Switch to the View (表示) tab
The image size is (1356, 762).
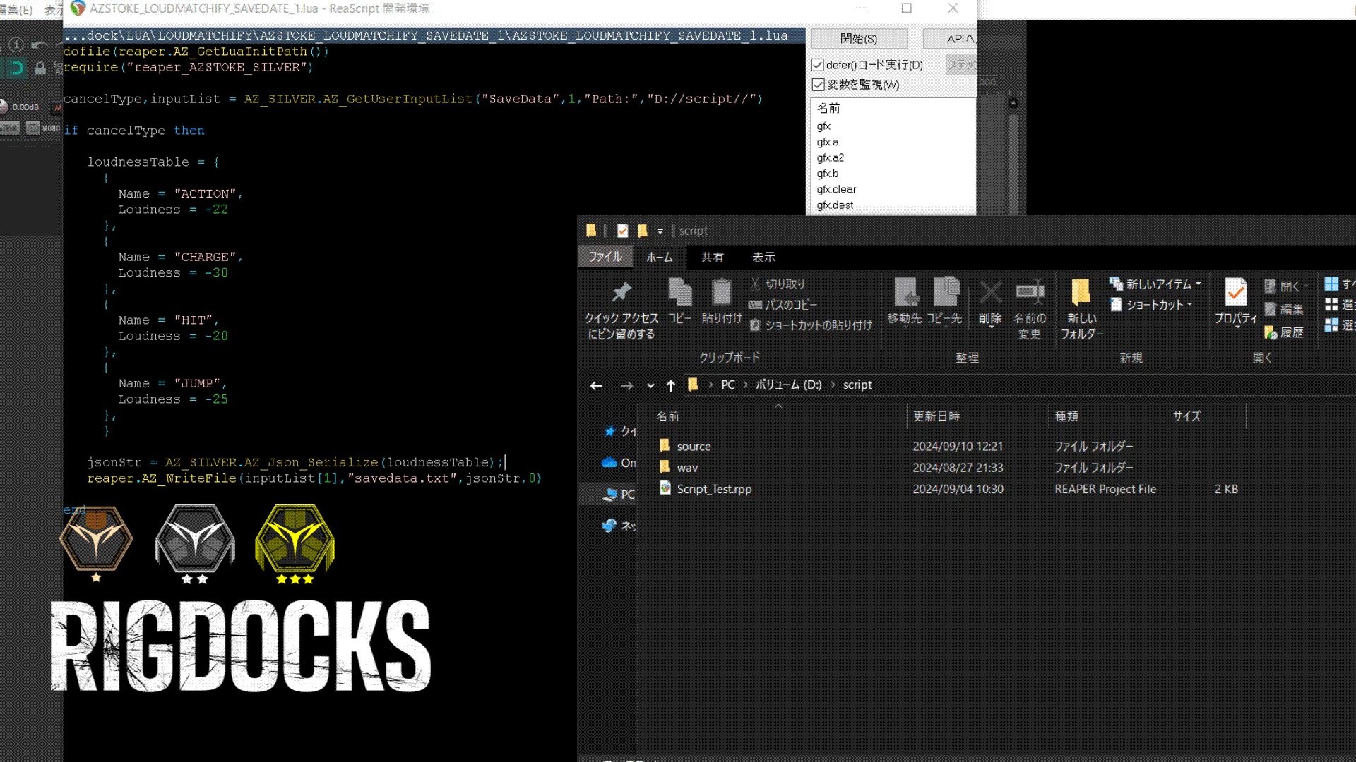(x=763, y=258)
